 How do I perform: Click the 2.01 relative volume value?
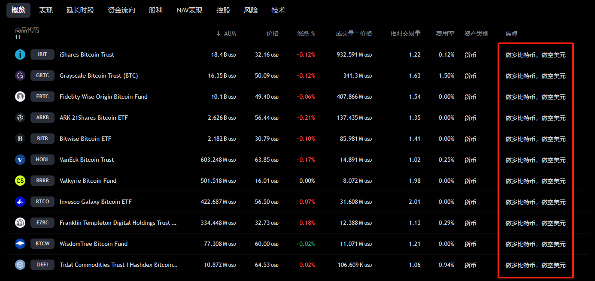point(415,202)
